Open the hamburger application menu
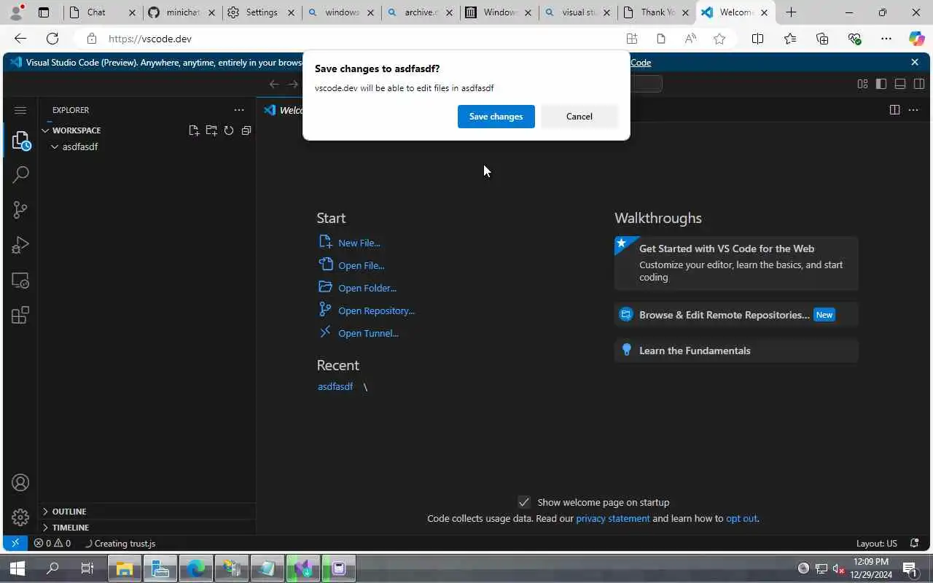The image size is (933, 583). tap(20, 110)
